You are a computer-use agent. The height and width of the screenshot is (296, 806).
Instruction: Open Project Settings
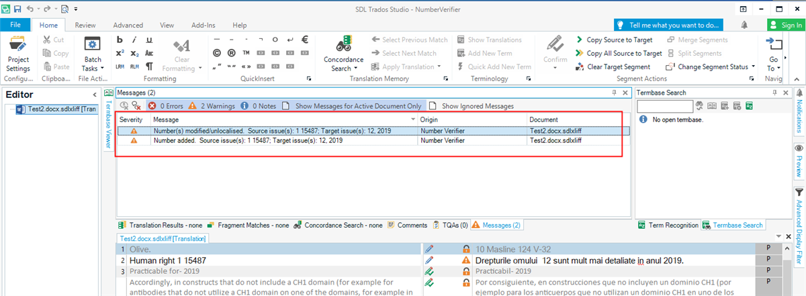pyautogui.click(x=18, y=55)
